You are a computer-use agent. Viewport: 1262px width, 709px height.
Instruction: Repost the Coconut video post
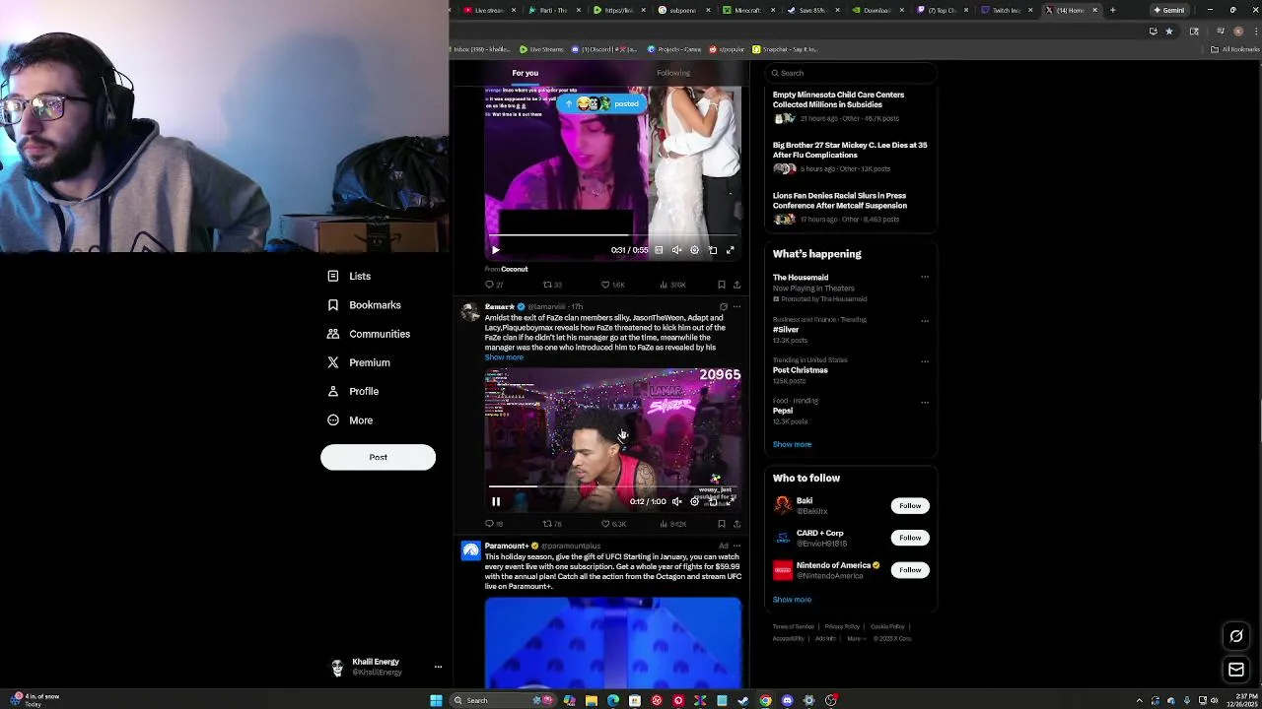tap(552, 285)
